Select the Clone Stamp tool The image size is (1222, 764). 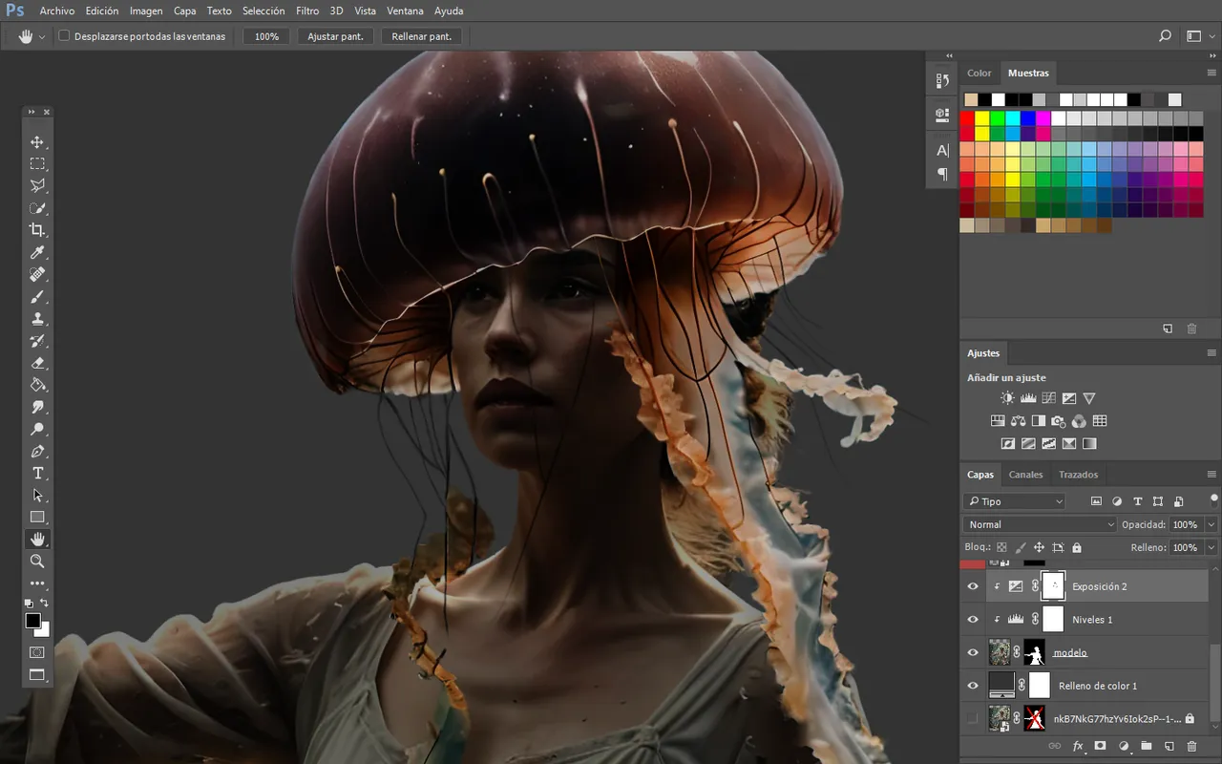tap(37, 319)
